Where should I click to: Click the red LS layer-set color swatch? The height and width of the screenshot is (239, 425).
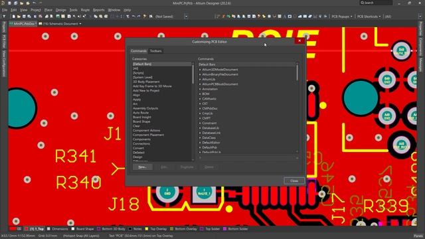pos(13,229)
